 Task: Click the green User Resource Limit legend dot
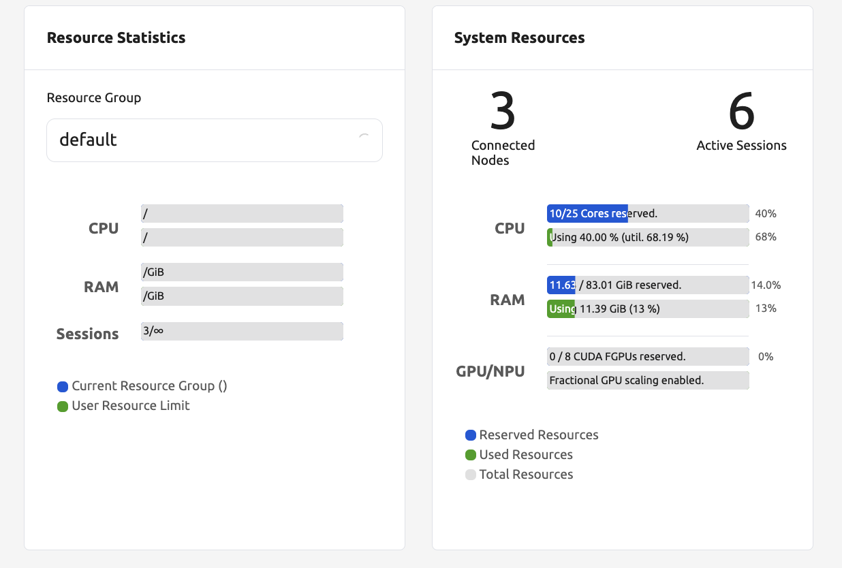63,407
